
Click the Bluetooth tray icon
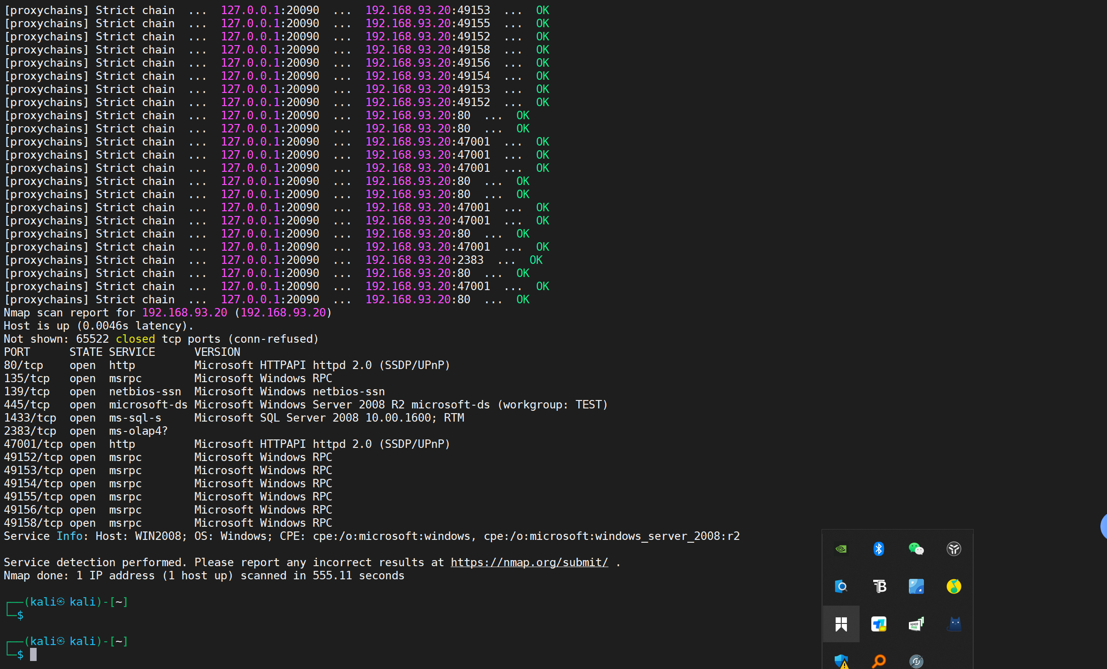coord(878,549)
